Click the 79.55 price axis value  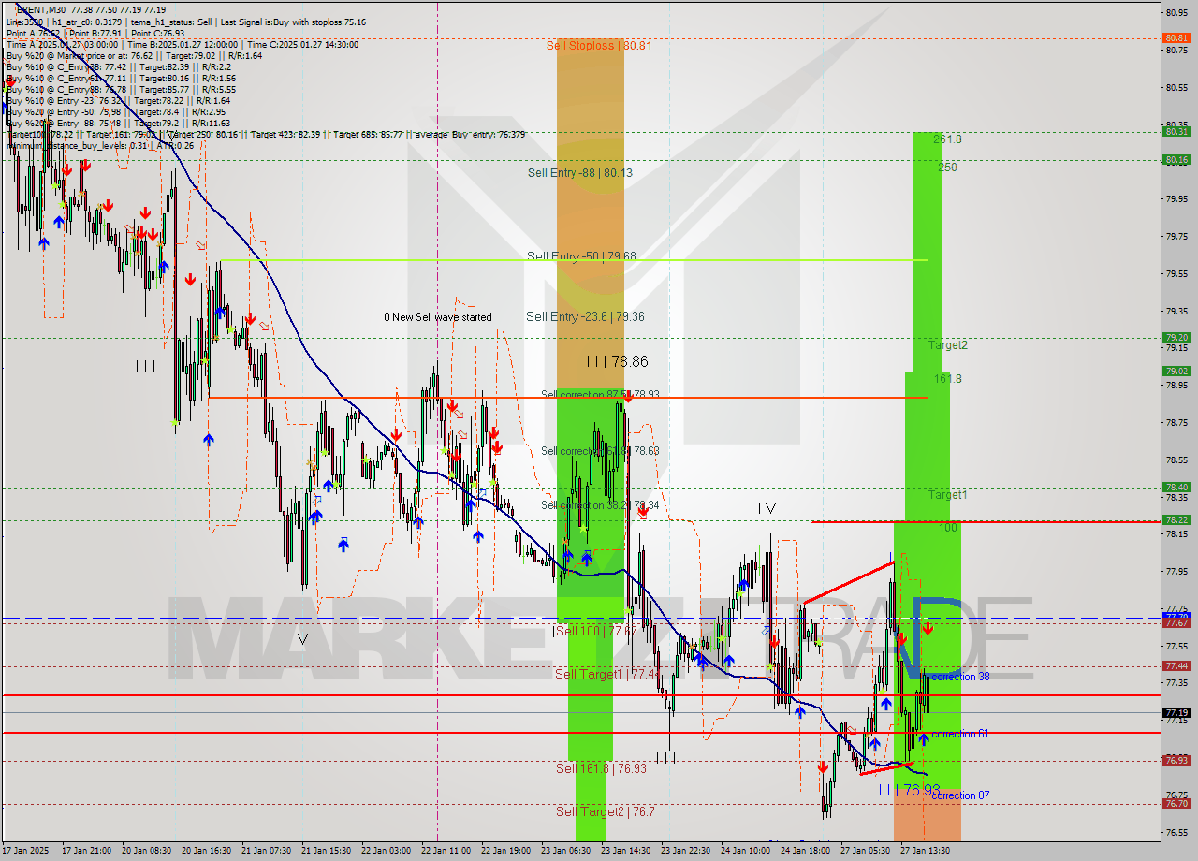point(1176,273)
